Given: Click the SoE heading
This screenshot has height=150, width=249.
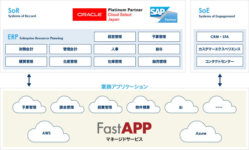Looking at the screenshot, I should coord(204,11).
